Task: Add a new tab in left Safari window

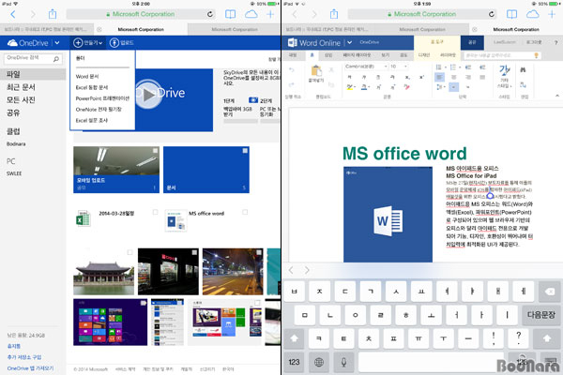Action: [270, 14]
